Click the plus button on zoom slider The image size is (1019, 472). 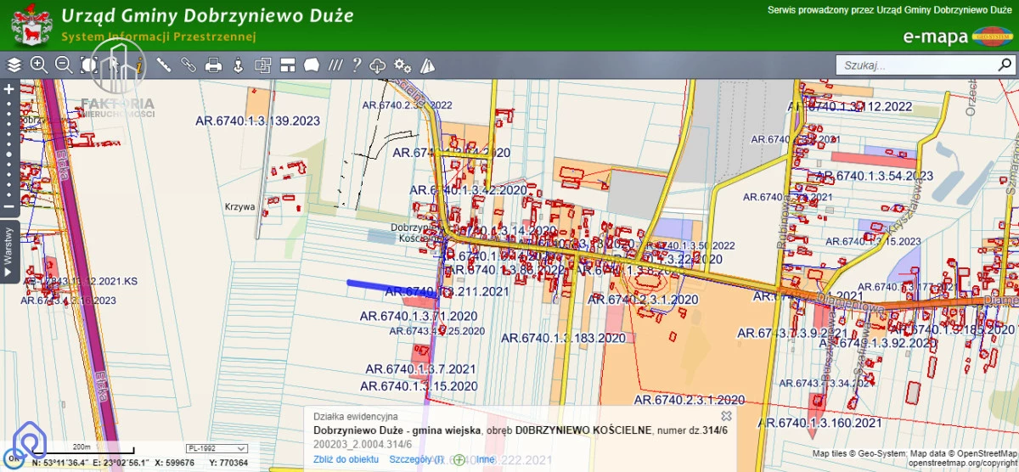pyautogui.click(x=8, y=89)
